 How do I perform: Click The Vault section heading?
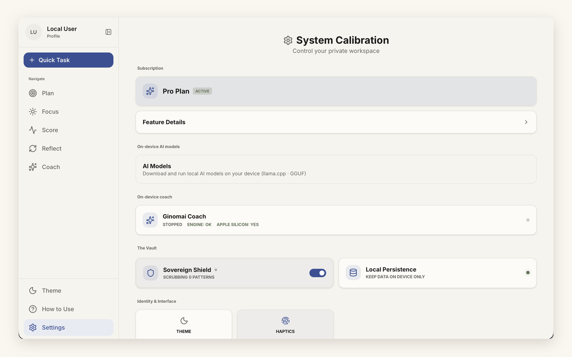(147, 248)
